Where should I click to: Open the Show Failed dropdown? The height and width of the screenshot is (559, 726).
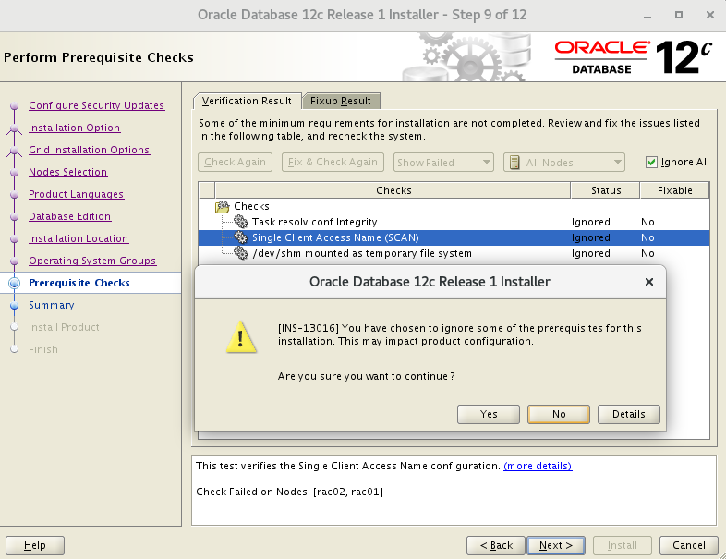click(443, 163)
